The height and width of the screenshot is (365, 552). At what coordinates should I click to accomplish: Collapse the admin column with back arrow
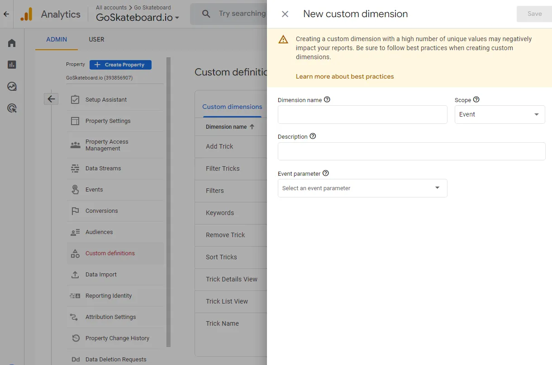(x=51, y=99)
